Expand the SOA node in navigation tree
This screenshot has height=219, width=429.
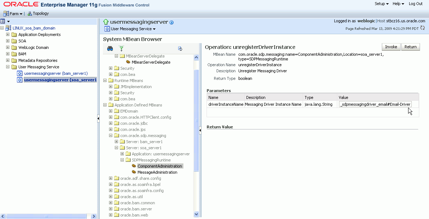[x=8, y=41]
